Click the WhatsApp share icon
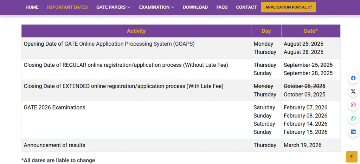The height and width of the screenshot is (164, 360). coord(353,118)
